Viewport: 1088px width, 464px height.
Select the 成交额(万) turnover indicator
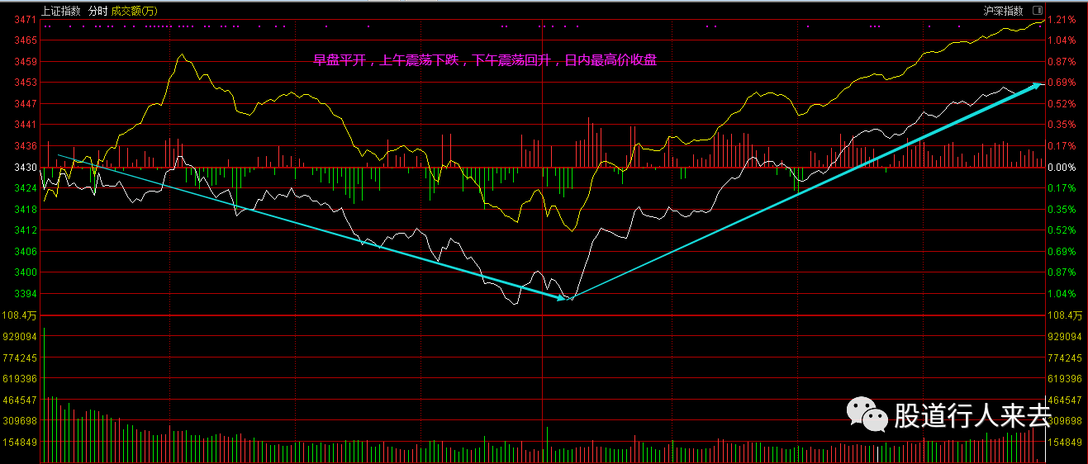tap(134, 11)
